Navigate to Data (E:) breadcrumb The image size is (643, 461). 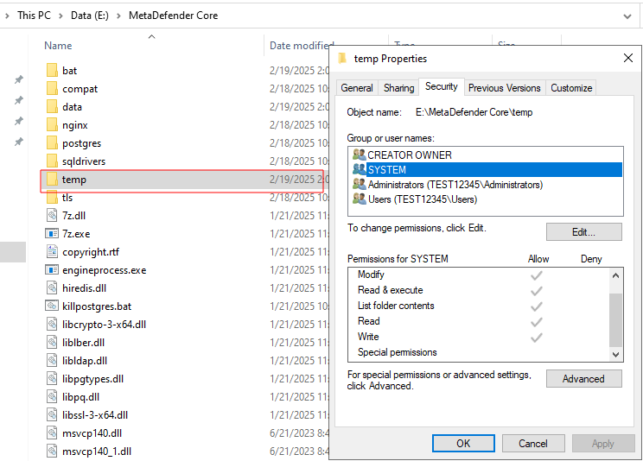click(89, 16)
